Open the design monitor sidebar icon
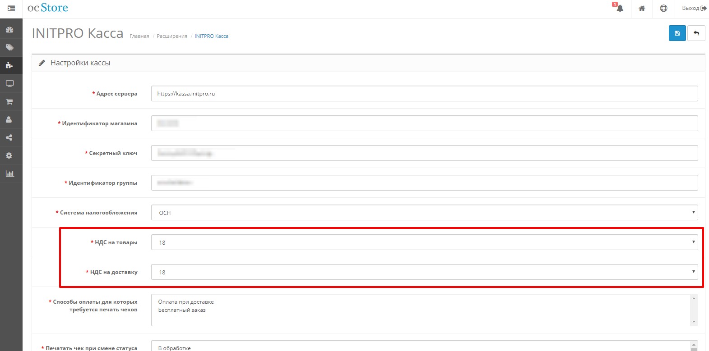This screenshot has width=709, height=351. 9,83
